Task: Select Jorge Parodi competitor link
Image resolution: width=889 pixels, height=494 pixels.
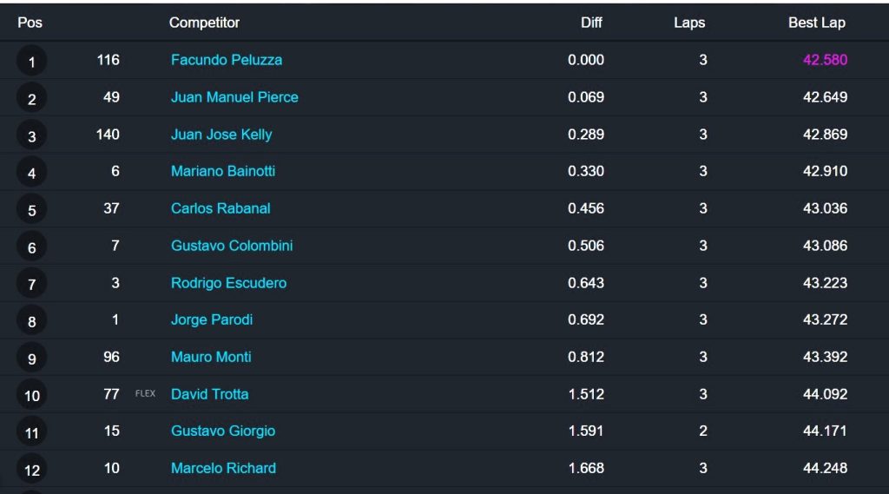Action: [212, 319]
